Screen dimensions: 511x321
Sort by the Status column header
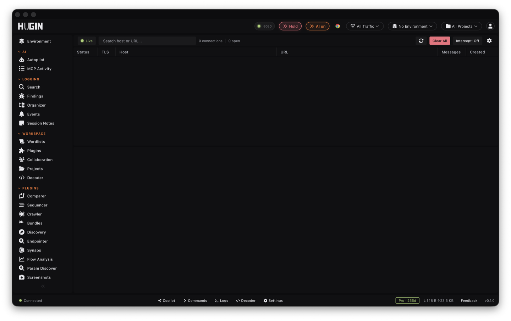coord(83,52)
